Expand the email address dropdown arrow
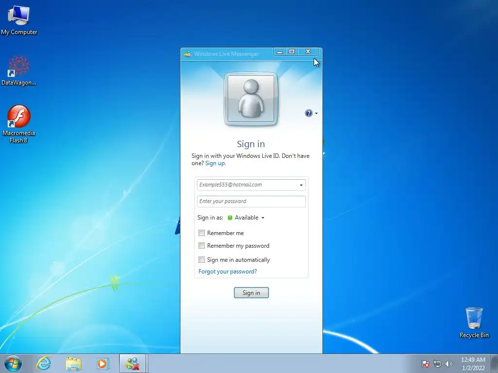This screenshot has height=373, width=498. pos(301,185)
